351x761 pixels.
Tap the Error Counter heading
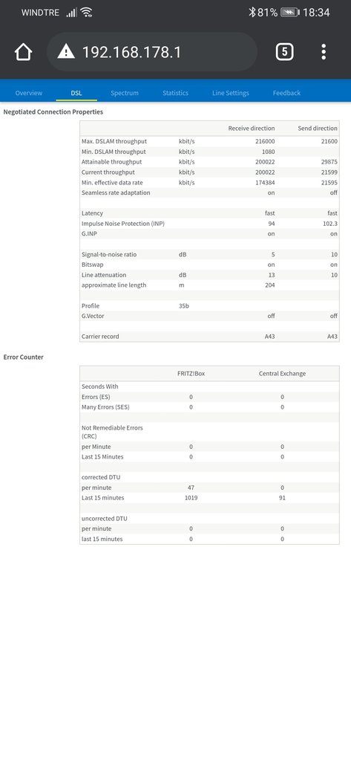tap(23, 357)
